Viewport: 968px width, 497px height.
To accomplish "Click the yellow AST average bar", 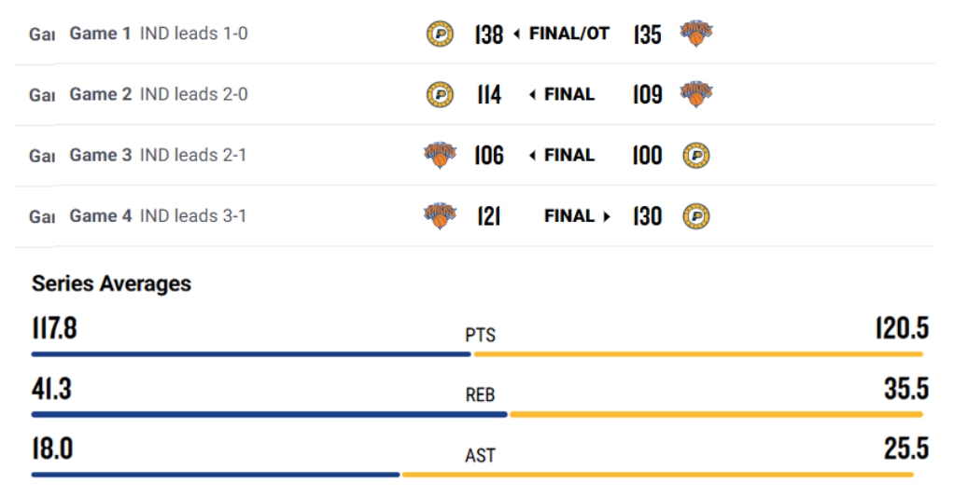I will click(x=657, y=475).
